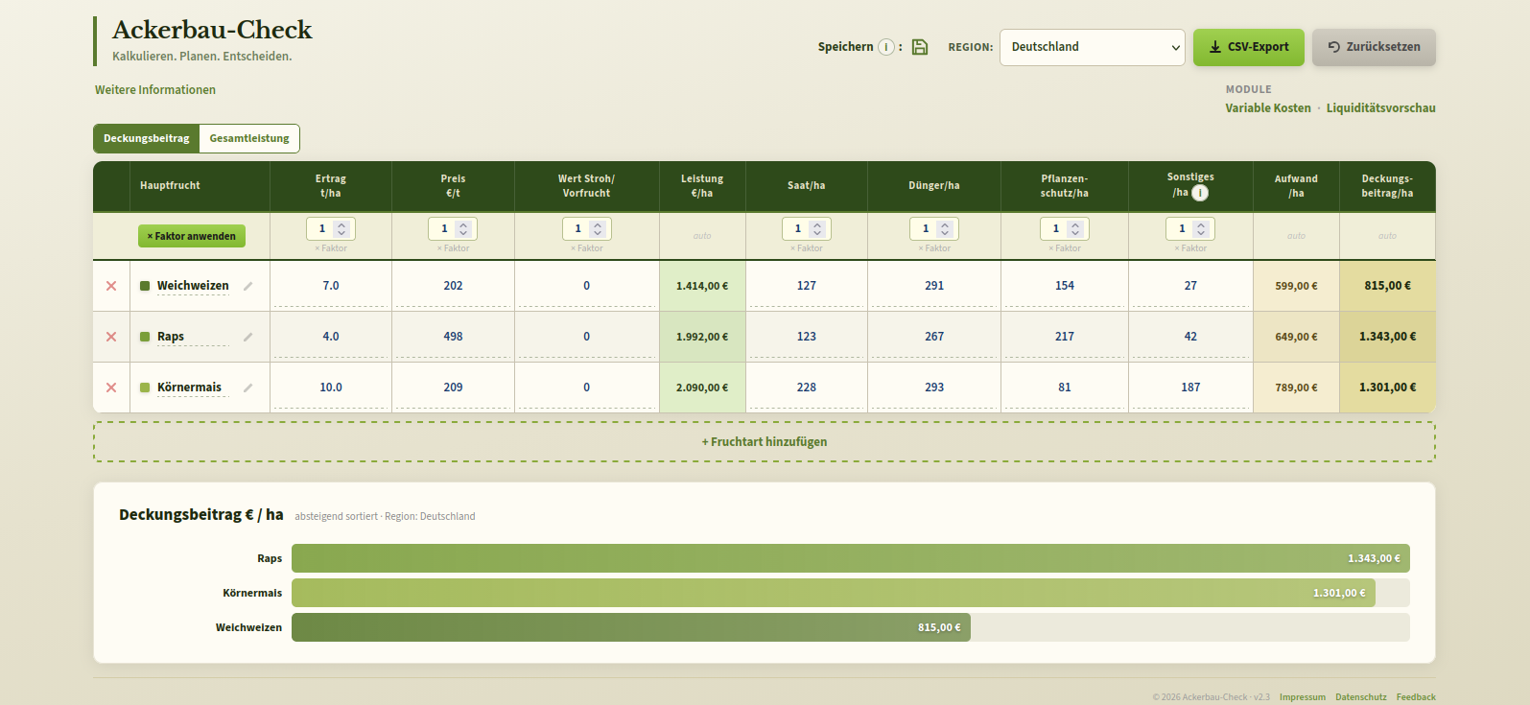Click the save disk icon next to Speichern
The image size is (1530, 705).
coord(919,47)
